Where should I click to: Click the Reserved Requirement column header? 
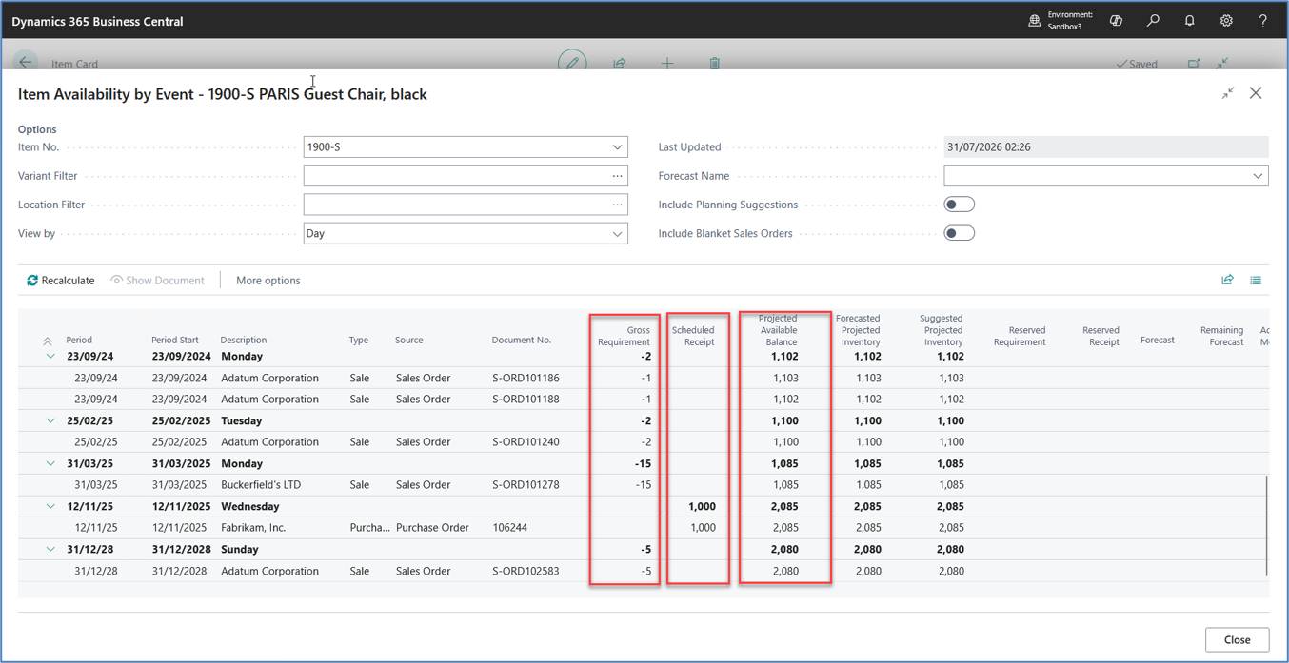click(1020, 336)
